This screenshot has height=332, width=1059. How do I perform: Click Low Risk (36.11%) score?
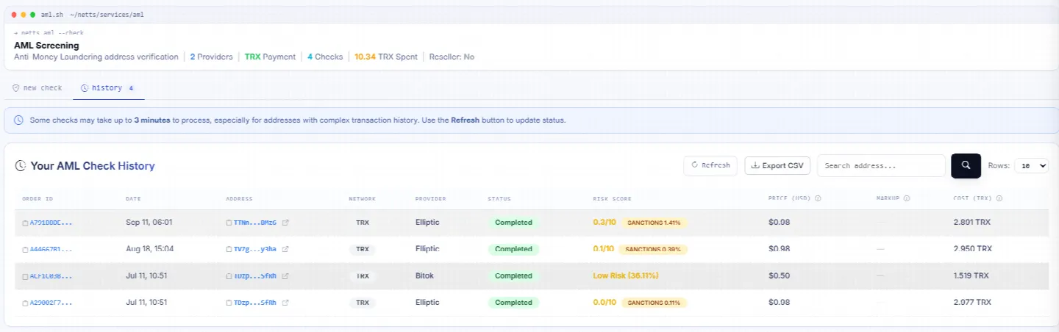(625, 276)
